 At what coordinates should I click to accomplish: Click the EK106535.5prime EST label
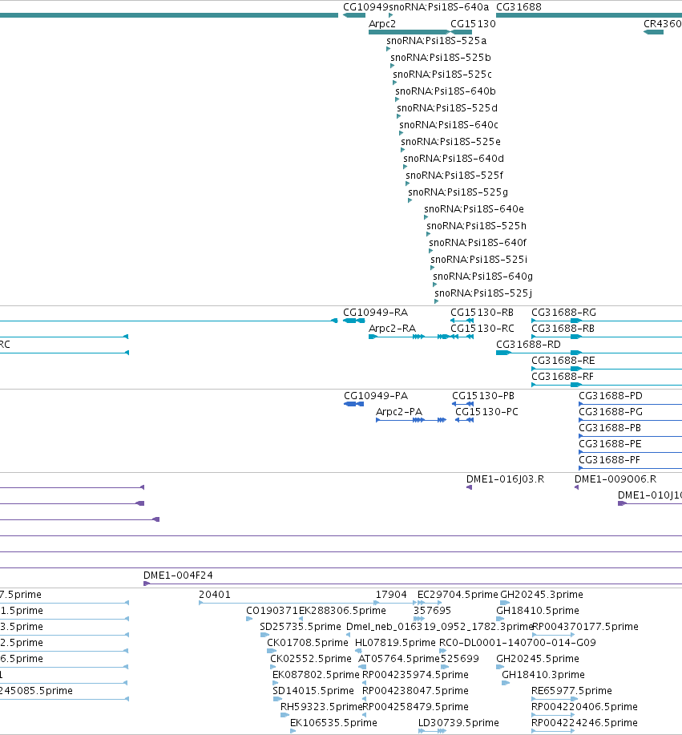tap(333, 723)
